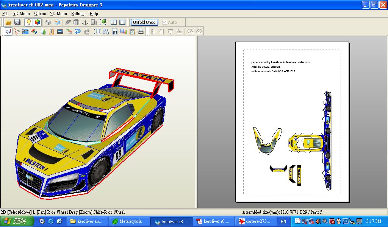Open the Others menu

(40, 14)
